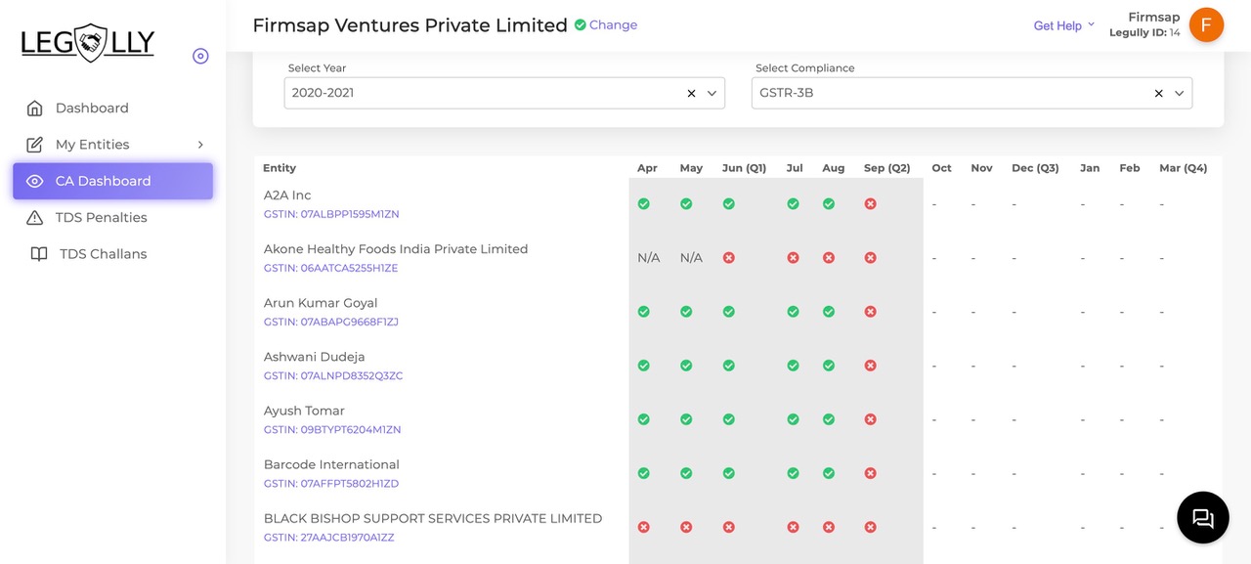1251x564 pixels.
Task: Click the Legully logo
Action: [x=88, y=42]
